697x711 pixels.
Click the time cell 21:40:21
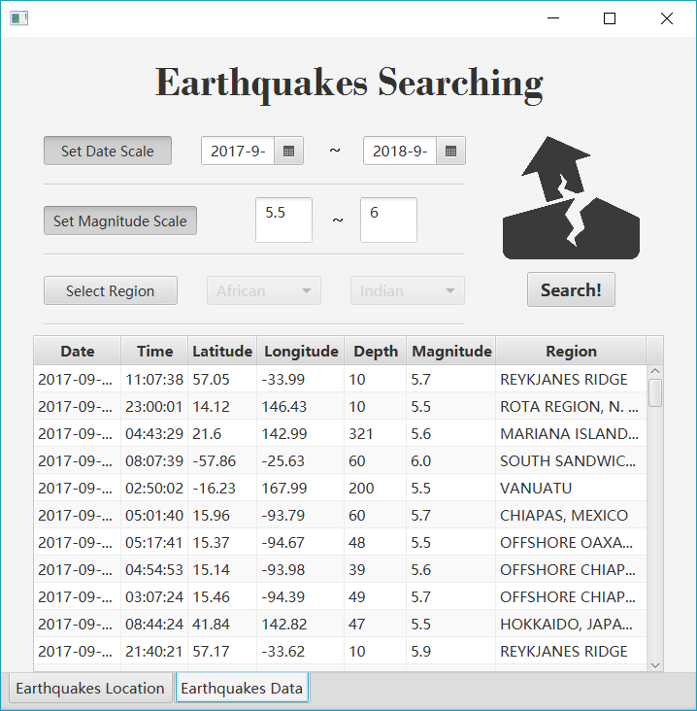[x=154, y=651]
